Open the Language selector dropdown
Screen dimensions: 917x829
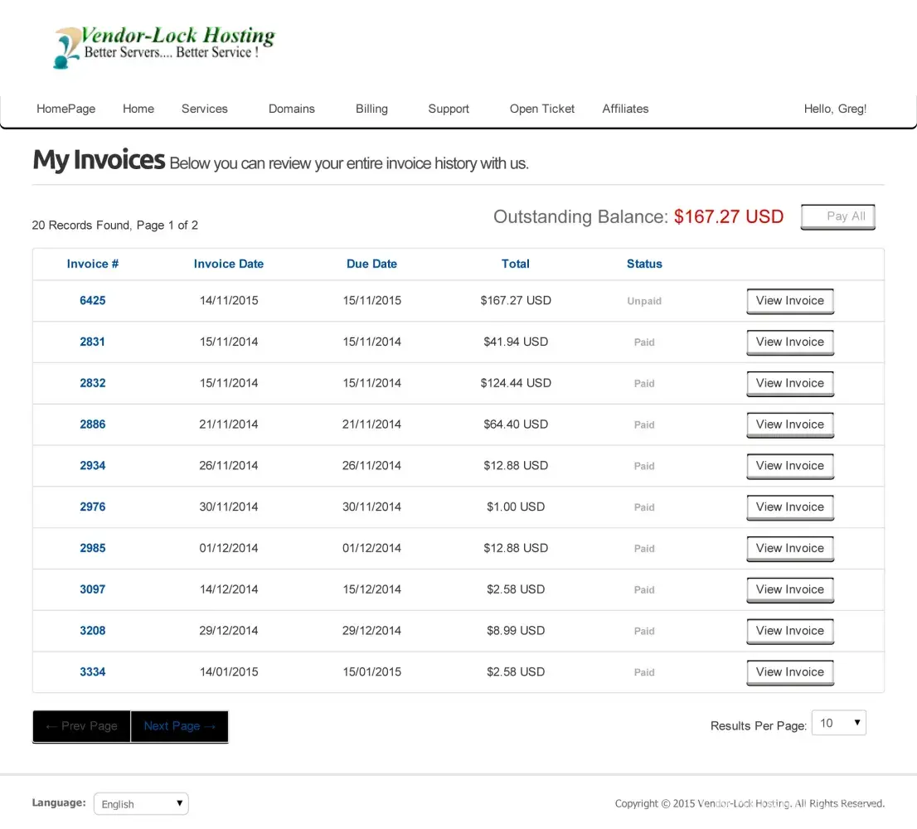pos(141,804)
